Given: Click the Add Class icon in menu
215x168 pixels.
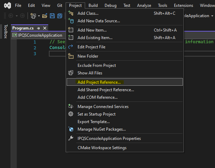Looking at the screenshot, I should pyautogui.click(x=71, y=13).
